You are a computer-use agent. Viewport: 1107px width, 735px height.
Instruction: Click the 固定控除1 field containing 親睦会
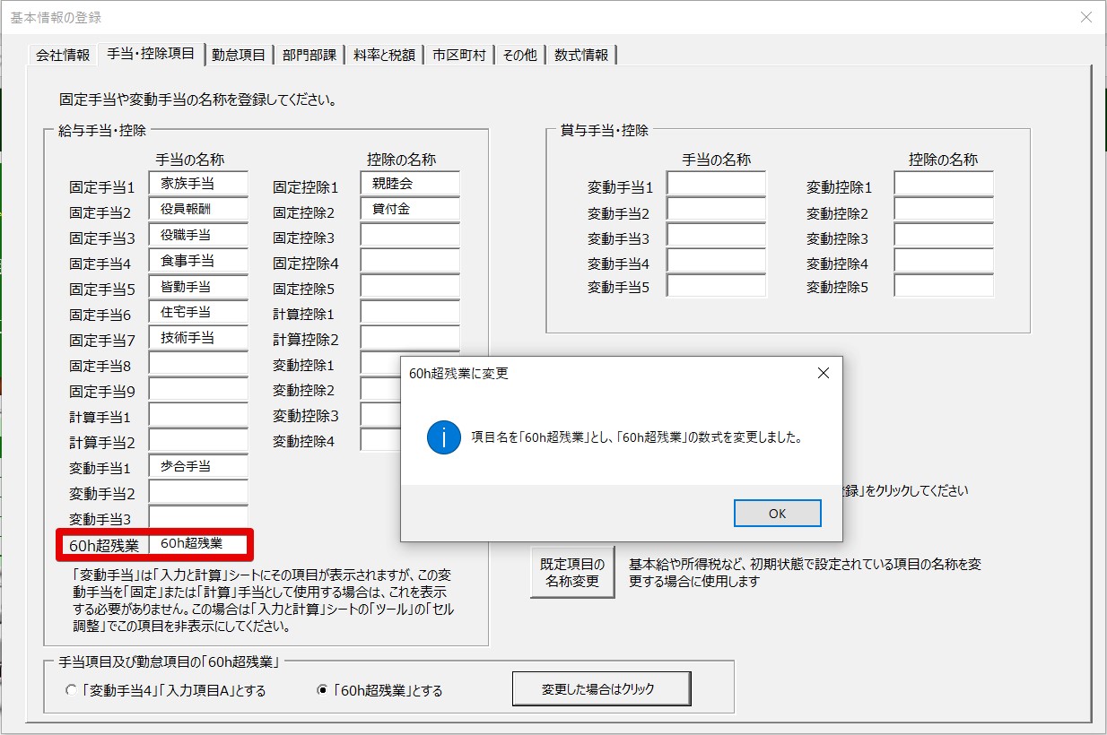coord(410,184)
